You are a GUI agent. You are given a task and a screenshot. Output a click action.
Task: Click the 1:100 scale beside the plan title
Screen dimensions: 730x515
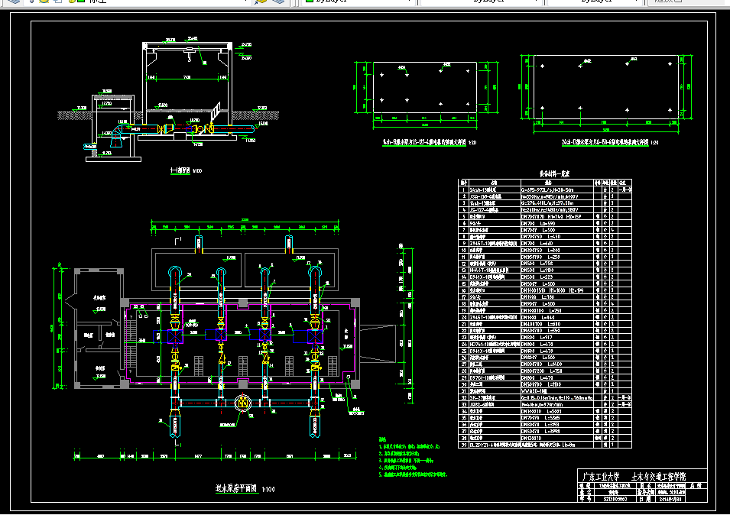[x=268, y=490]
